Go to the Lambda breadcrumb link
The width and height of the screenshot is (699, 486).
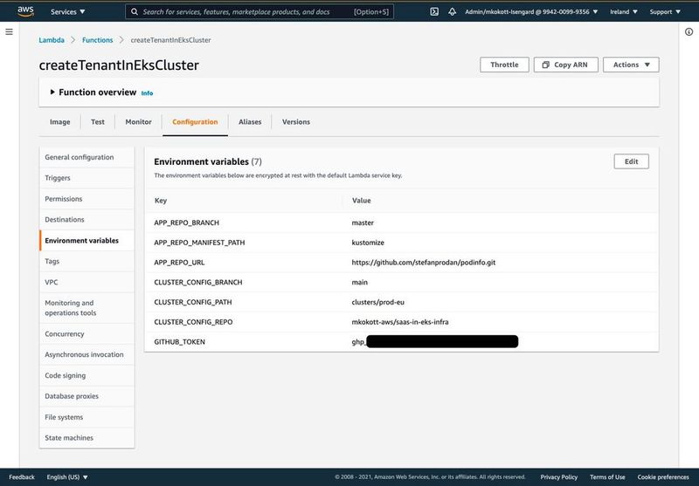tap(52, 40)
